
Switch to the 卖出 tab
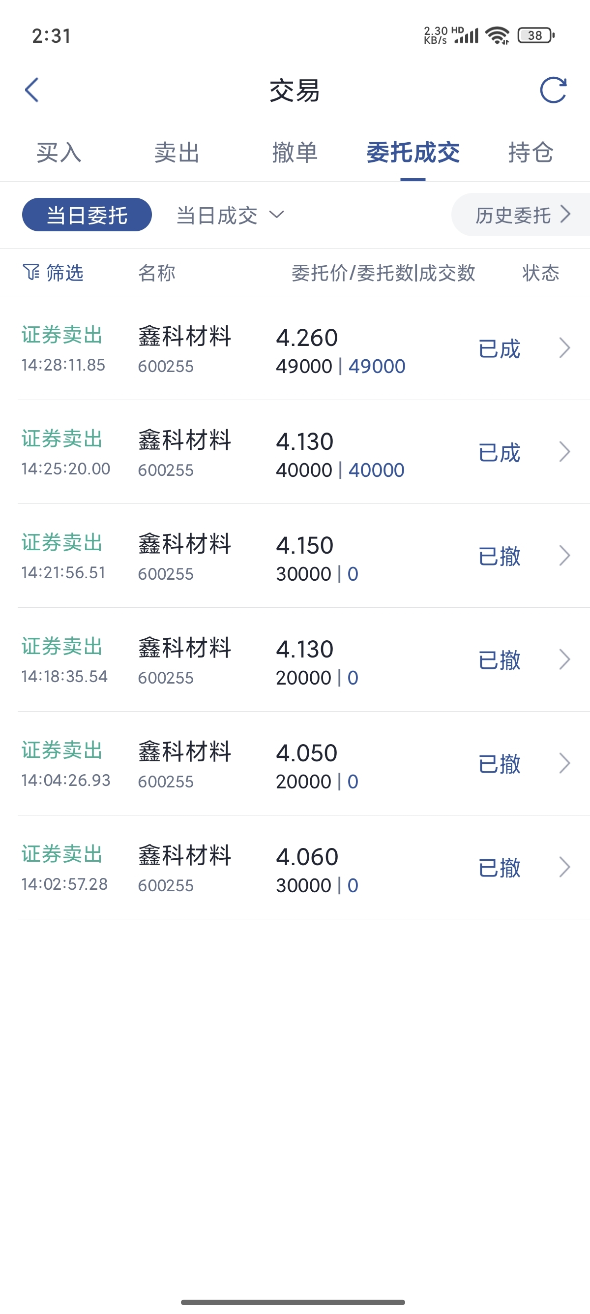(177, 153)
